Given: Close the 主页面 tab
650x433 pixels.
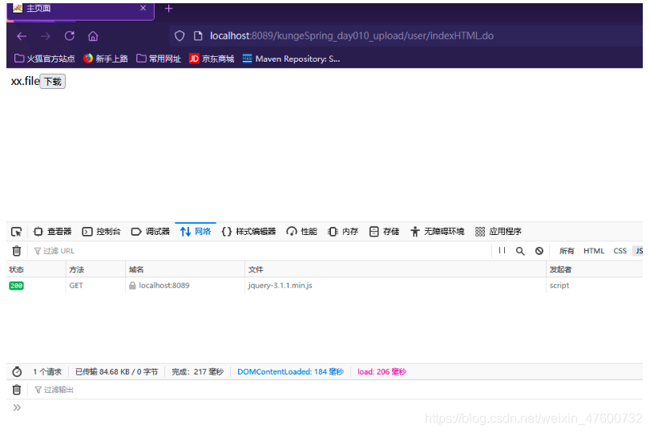Looking at the screenshot, I should [143, 8].
